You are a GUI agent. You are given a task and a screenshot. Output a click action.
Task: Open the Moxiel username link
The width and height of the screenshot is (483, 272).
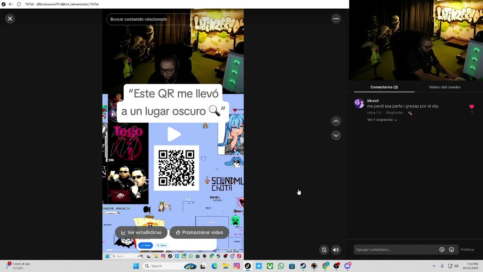coord(373,101)
